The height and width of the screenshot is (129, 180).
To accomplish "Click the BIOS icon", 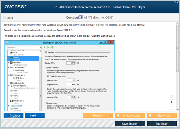I will (11, 53).
